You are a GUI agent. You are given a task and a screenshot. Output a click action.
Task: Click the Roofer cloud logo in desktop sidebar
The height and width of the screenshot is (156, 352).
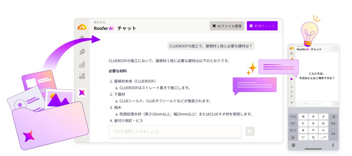click(x=82, y=27)
